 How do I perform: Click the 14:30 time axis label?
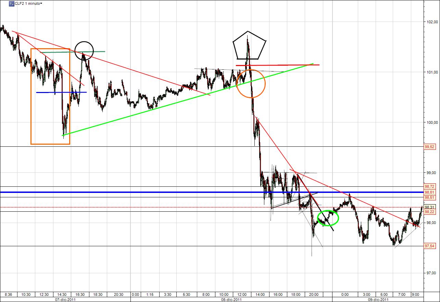[x=62, y=294]
